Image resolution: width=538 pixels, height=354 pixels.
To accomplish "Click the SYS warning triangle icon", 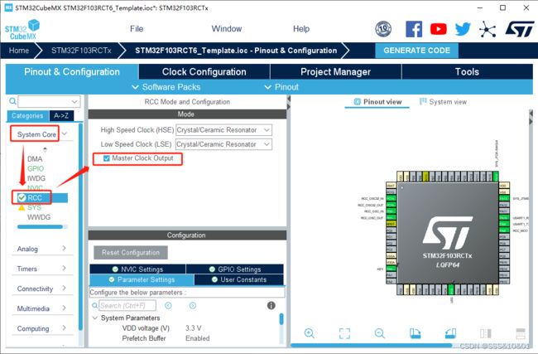I will [x=22, y=207].
